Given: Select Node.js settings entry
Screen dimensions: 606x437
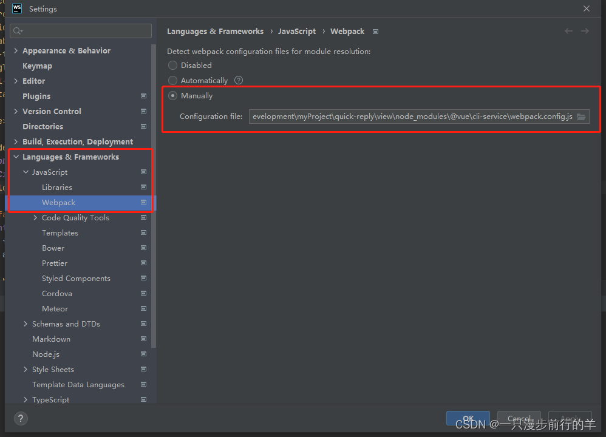Looking at the screenshot, I should 46,354.
